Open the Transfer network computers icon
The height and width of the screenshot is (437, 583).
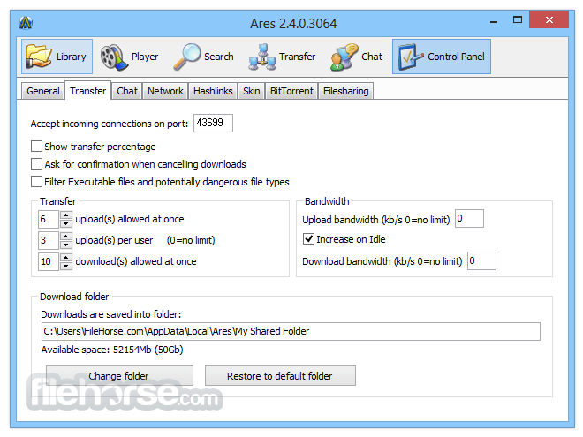pyautogui.click(x=262, y=57)
